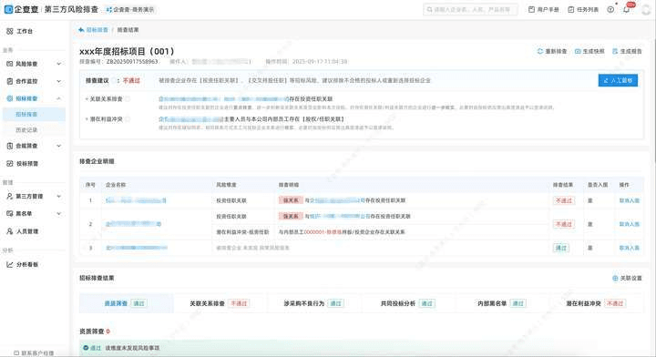Viewport: 656px width, 357px height.
Task: Click the 企查查 logo icon
Action: tap(8, 9)
